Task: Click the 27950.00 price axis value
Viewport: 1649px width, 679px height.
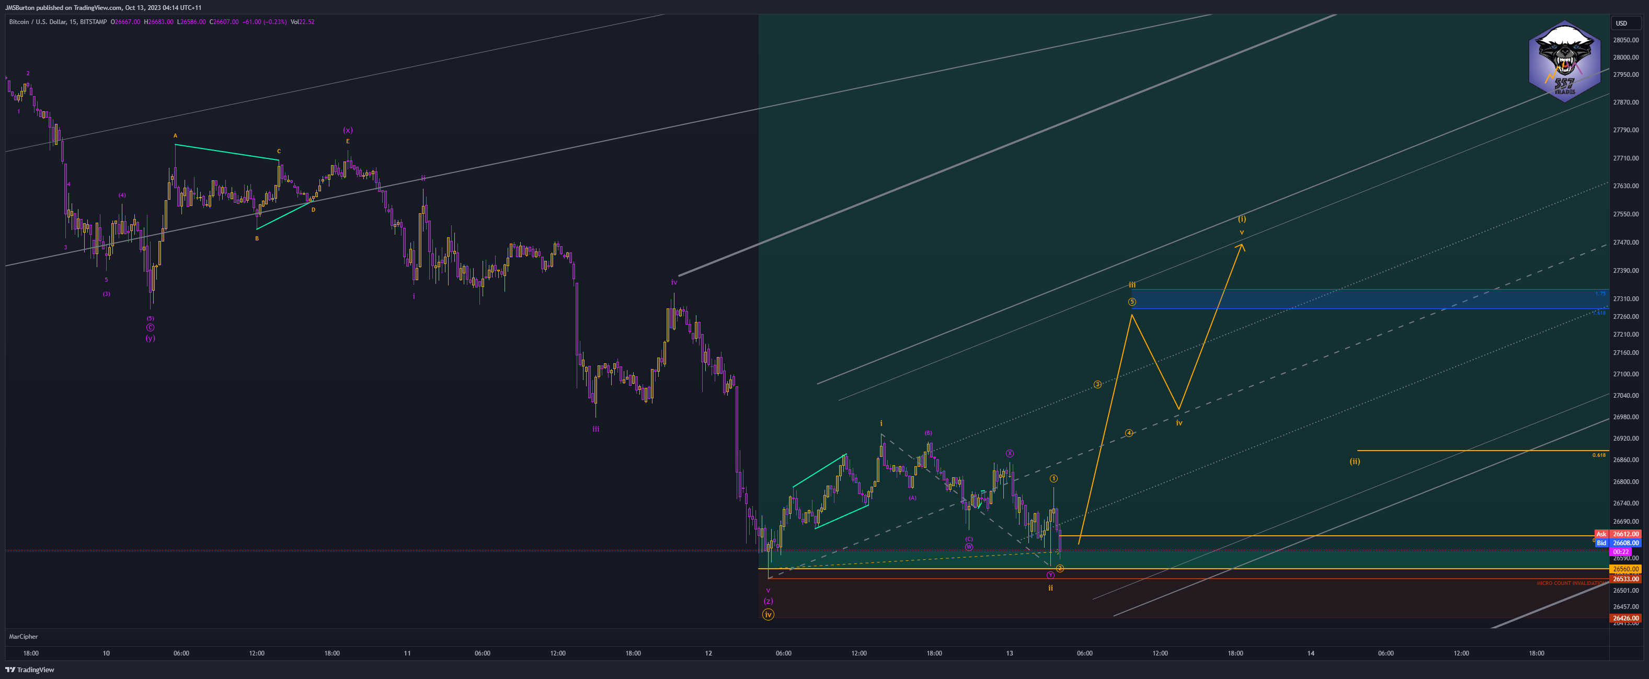Action: click(1626, 74)
